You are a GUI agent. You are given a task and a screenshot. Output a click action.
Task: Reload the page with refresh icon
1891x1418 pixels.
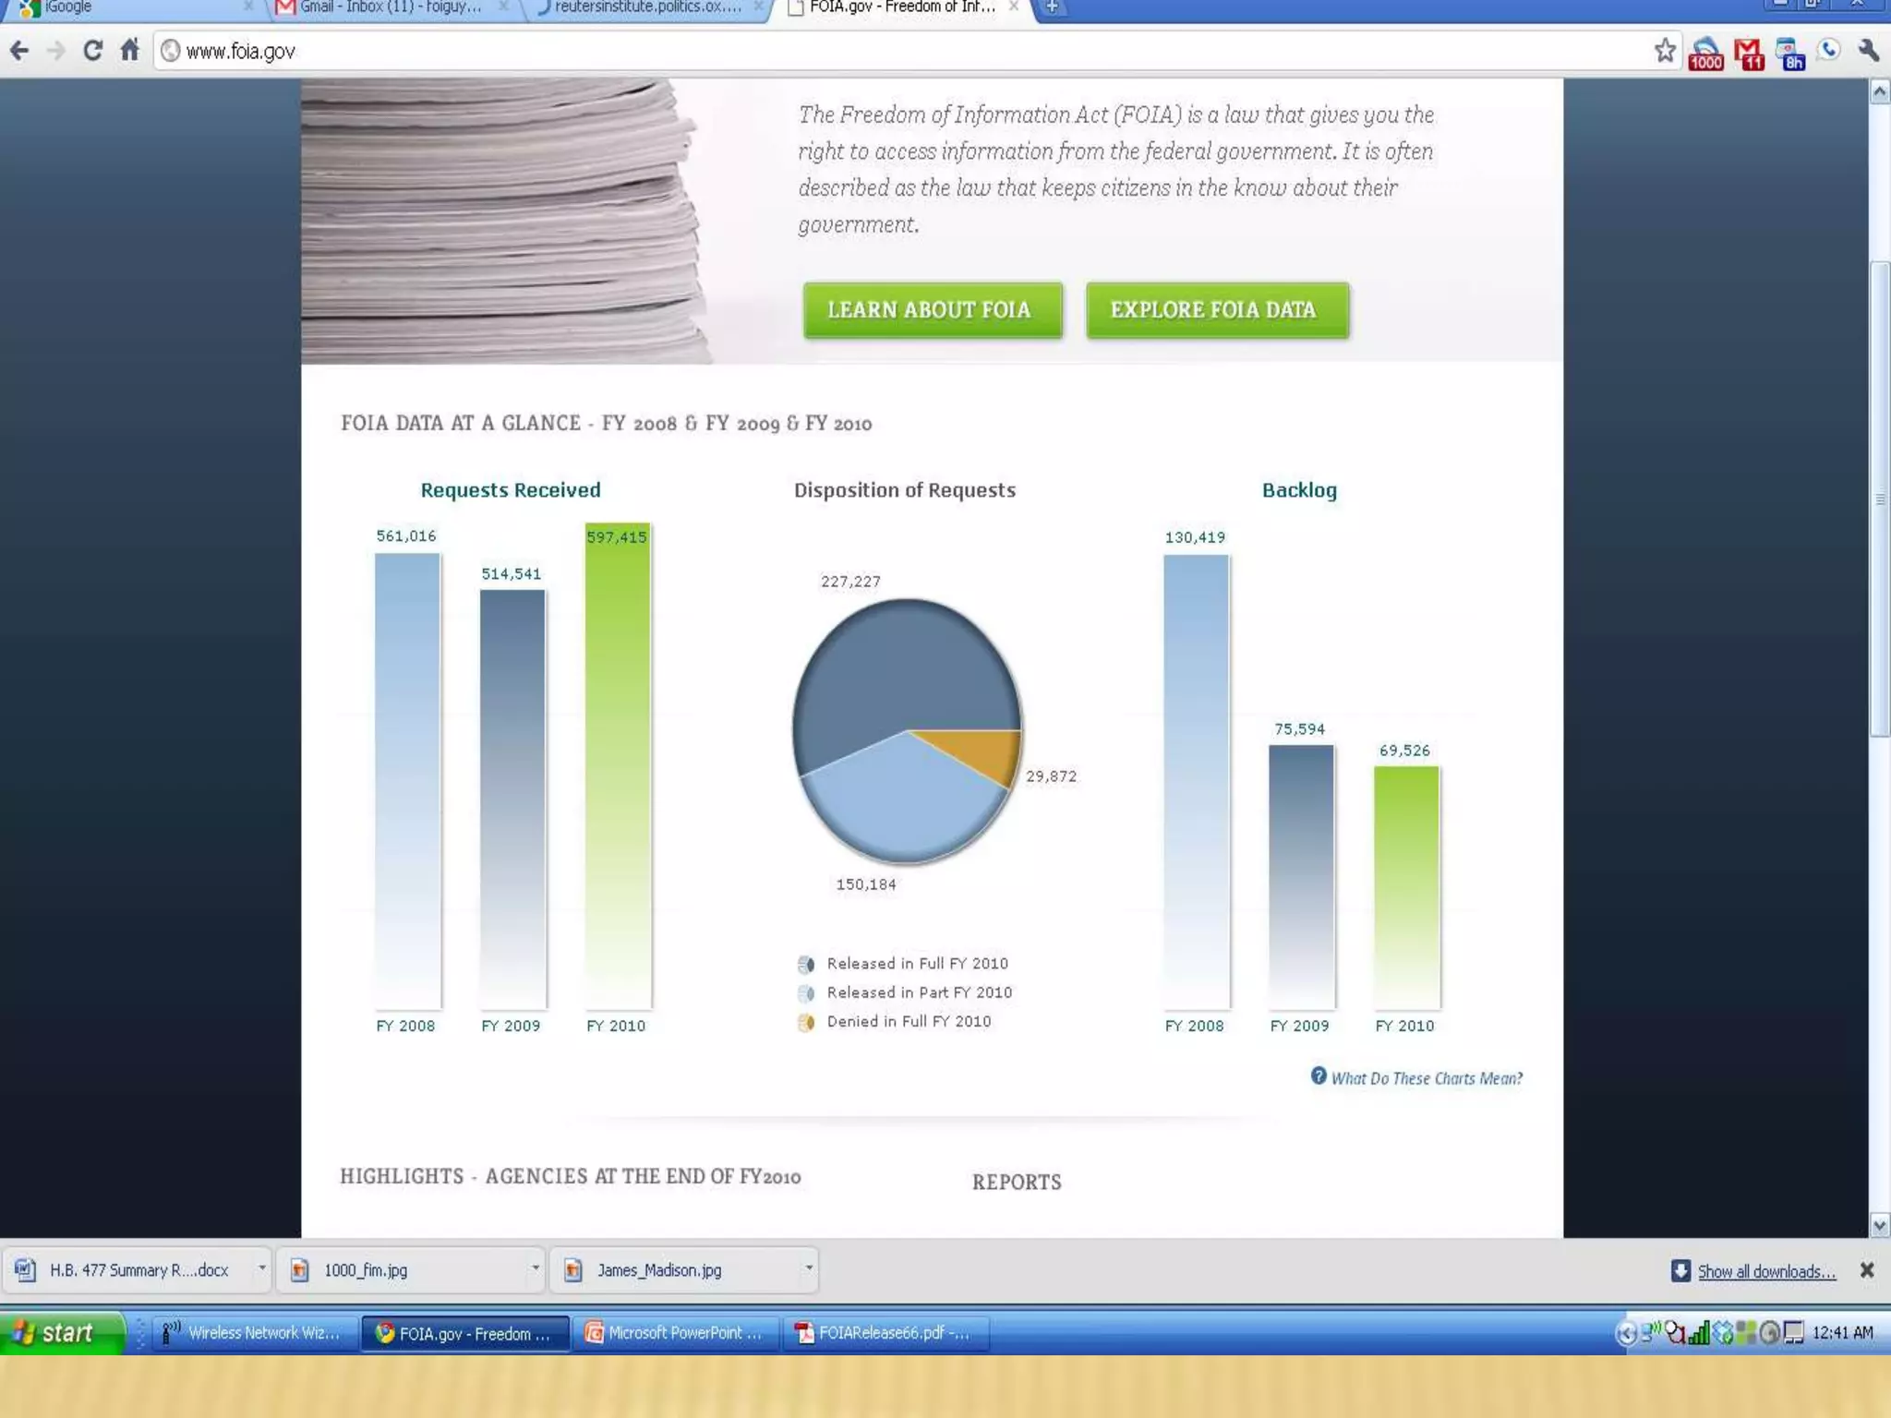91,51
